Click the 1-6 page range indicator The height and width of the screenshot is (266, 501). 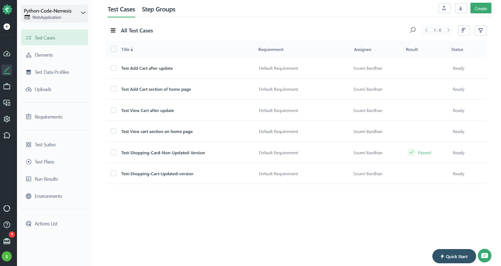[437, 30]
